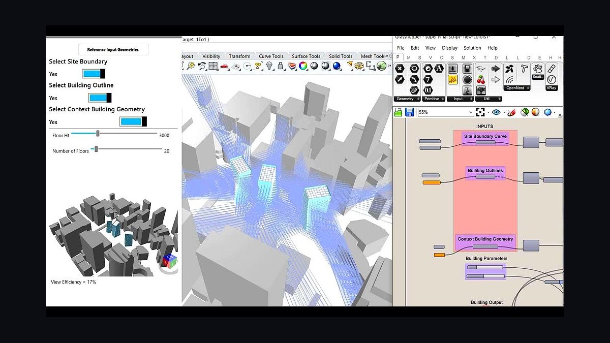The image size is (610, 343).
Task: Save the Grasshopper document with the floppy icon
Action: coord(410,112)
